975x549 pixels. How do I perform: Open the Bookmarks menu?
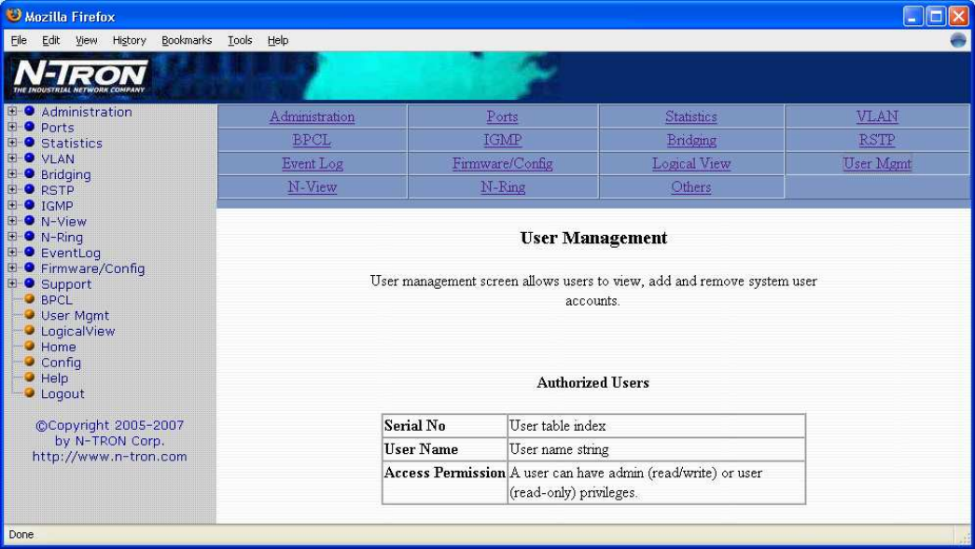(x=187, y=40)
